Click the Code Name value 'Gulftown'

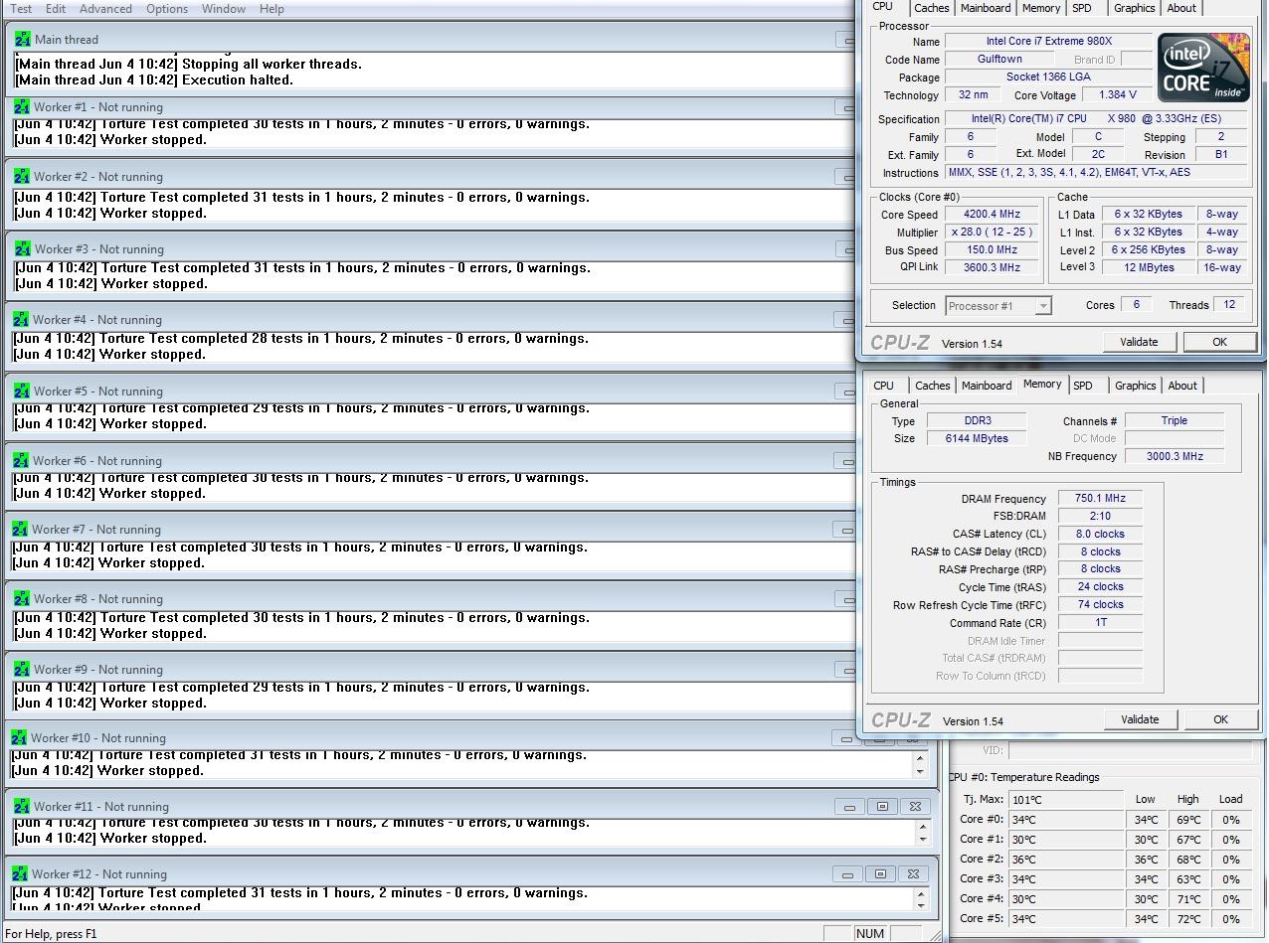(x=999, y=59)
